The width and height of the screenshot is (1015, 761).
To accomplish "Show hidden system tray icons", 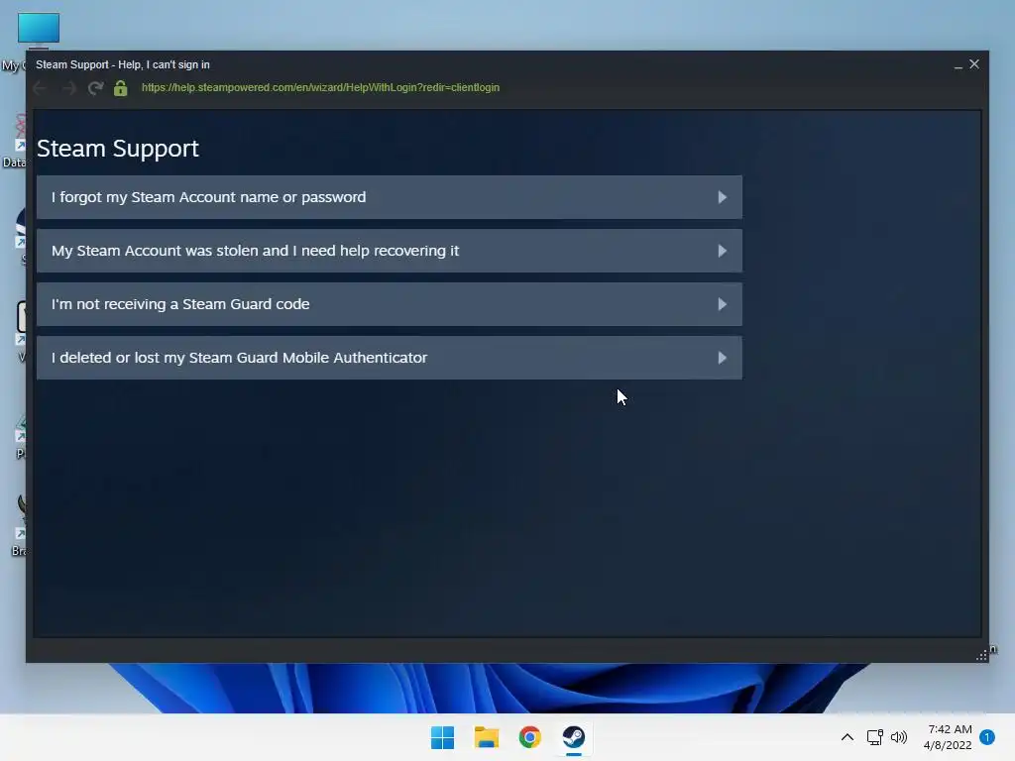I will [x=846, y=737].
